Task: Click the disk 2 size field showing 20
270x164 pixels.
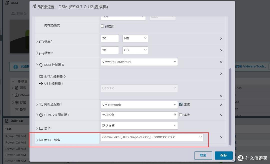Action: pos(110,50)
